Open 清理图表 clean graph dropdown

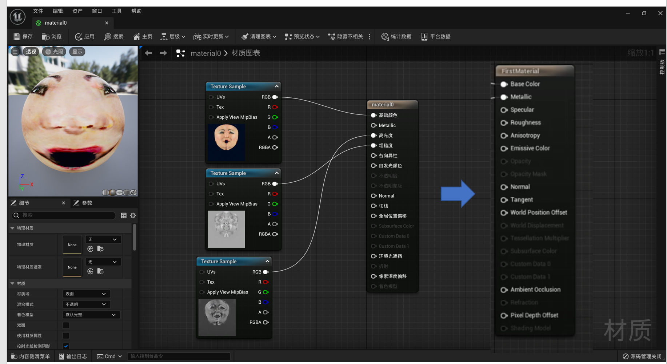(x=259, y=37)
